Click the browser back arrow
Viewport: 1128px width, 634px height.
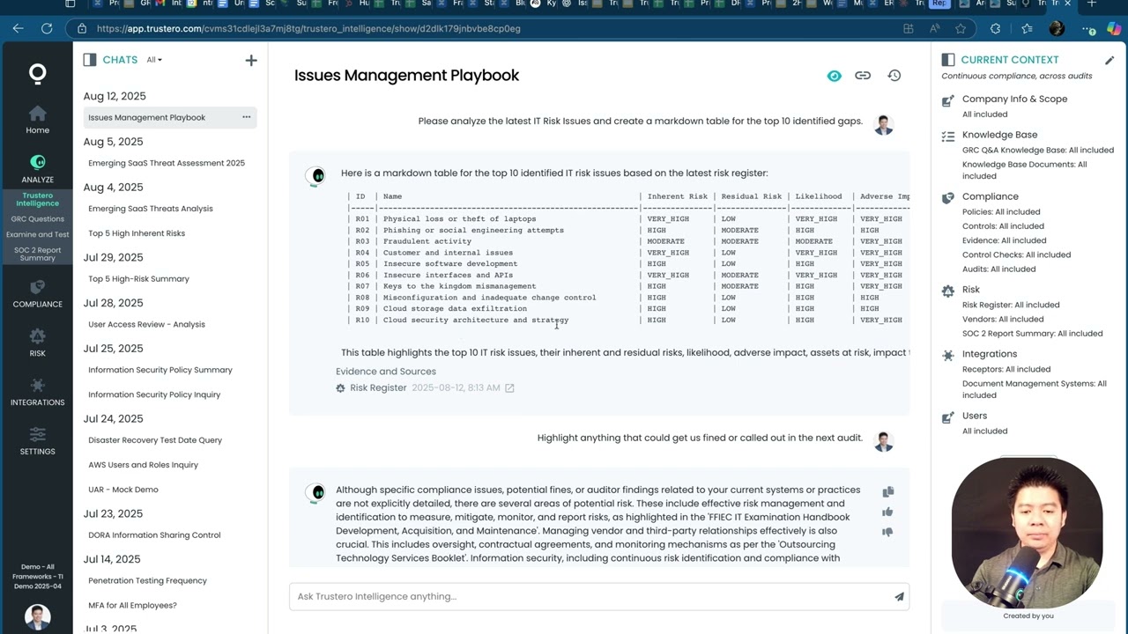18,28
